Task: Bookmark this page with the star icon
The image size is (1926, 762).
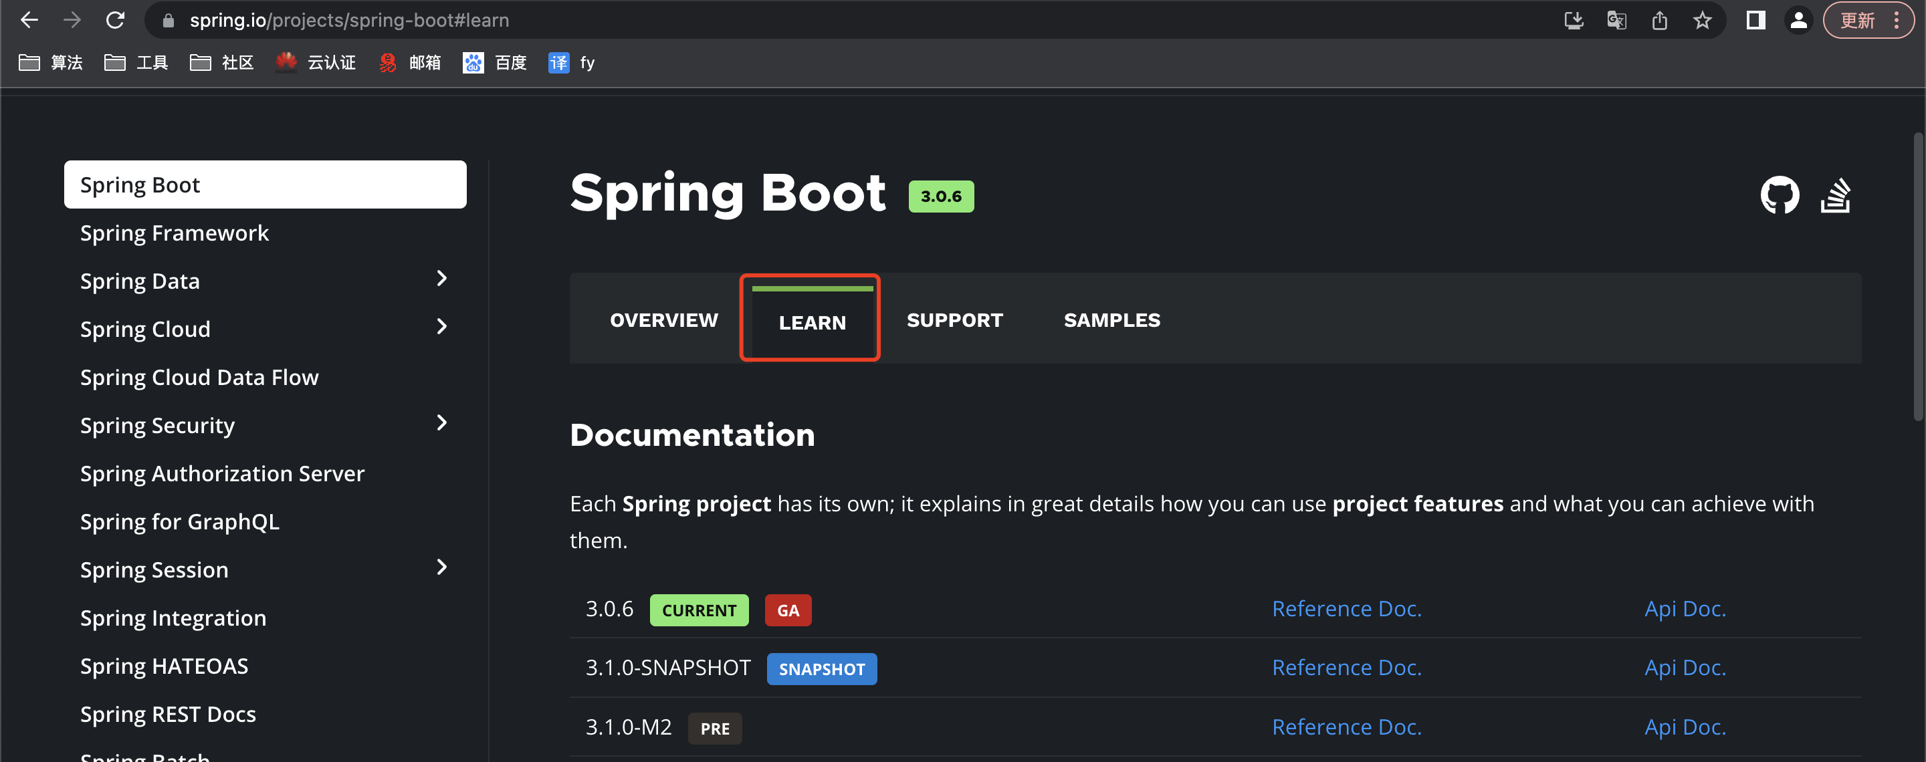Action: pos(1703,20)
